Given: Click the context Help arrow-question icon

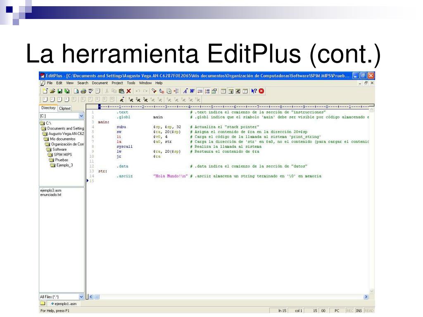Looking at the screenshot, I should tap(254, 91).
